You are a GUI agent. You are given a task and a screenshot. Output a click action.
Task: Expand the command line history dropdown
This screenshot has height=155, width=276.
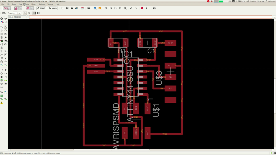(274, 17)
